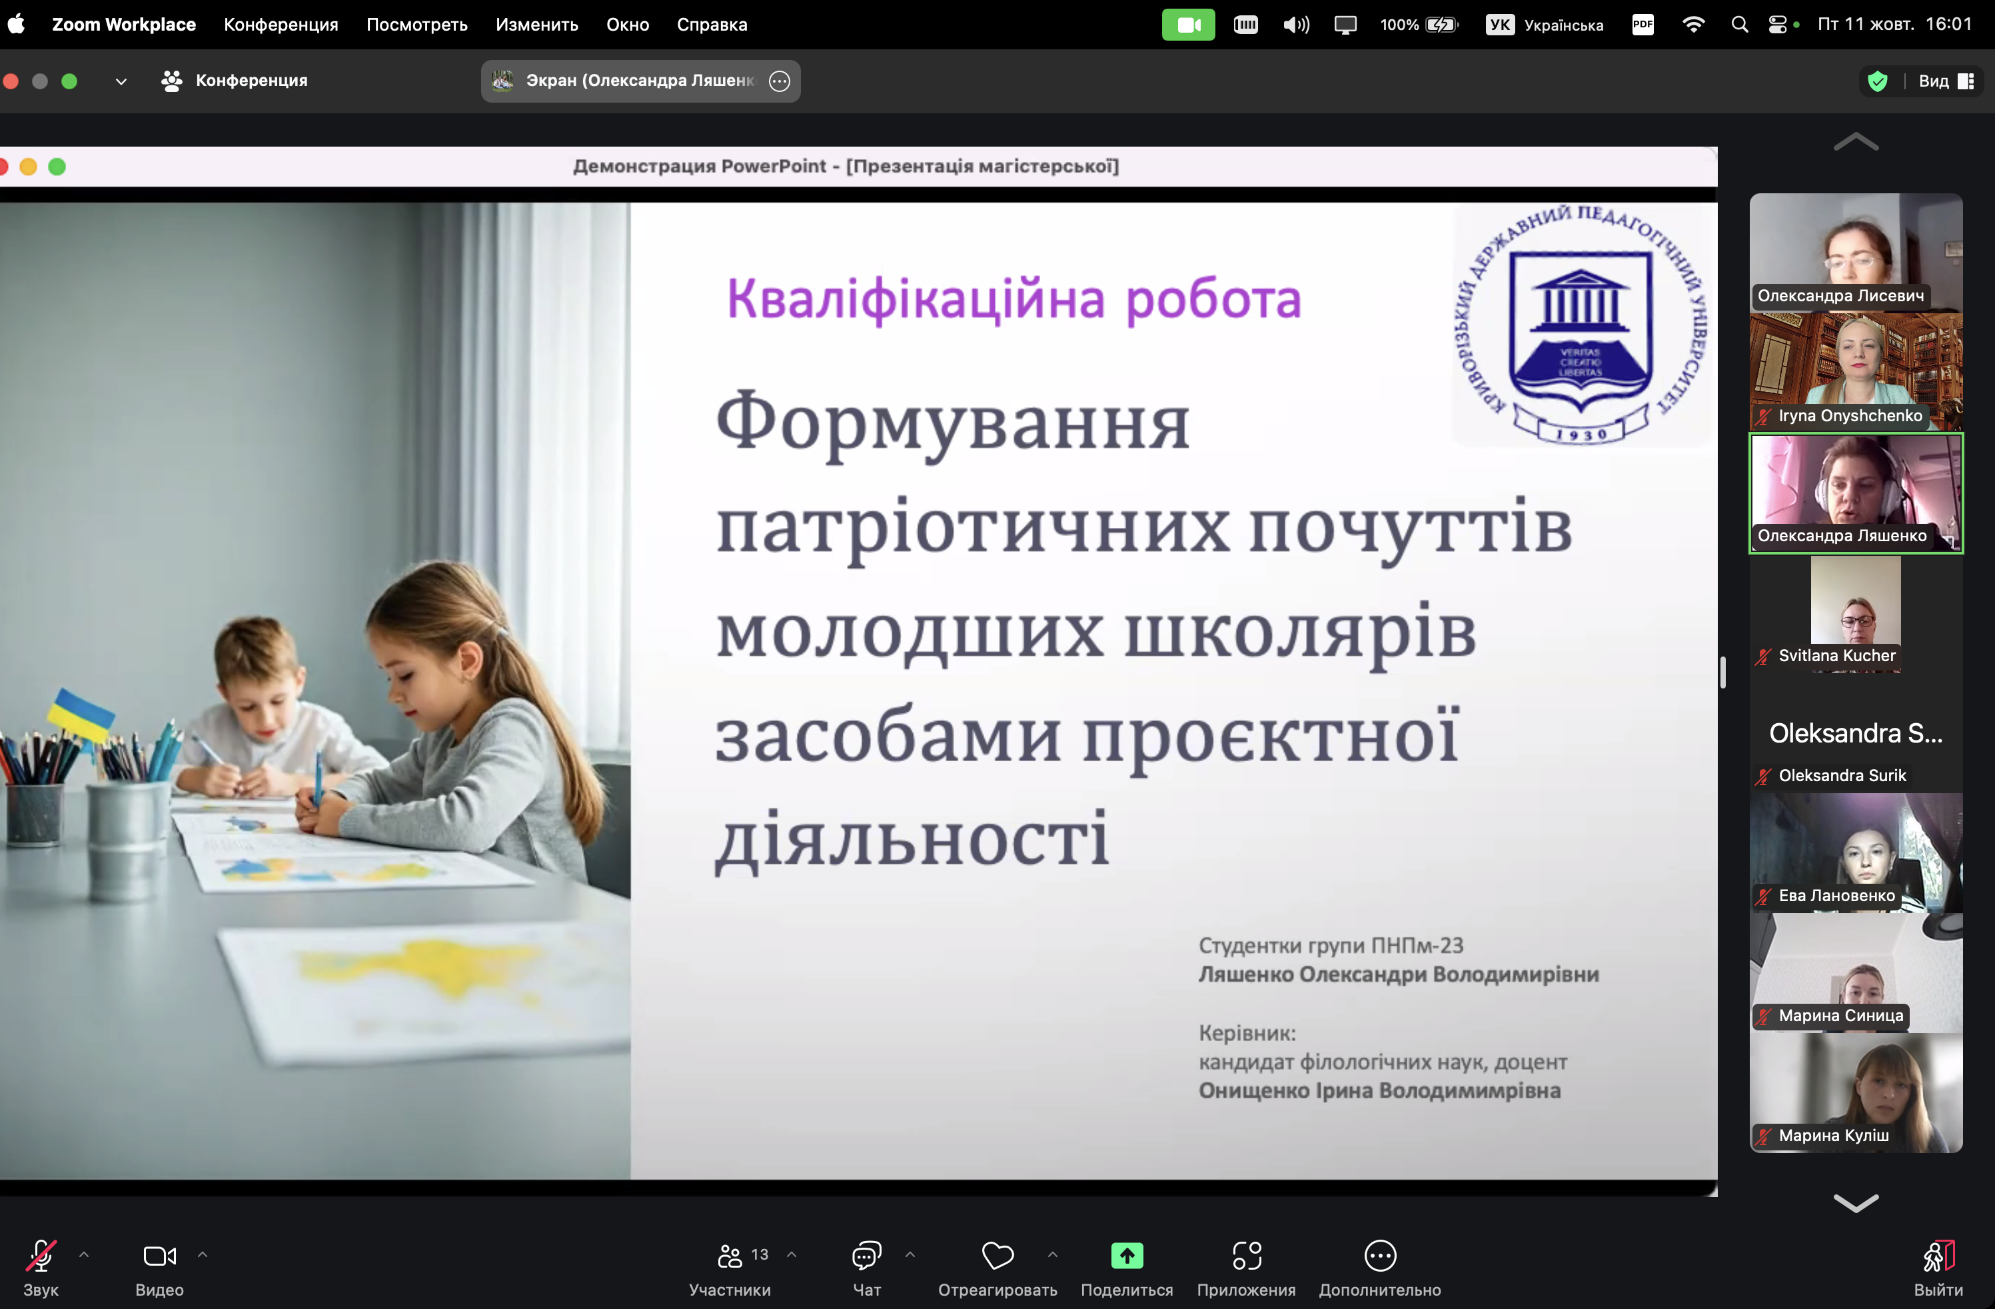Image resolution: width=1995 pixels, height=1309 pixels.
Task: Click the Конференция tab with people icon
Action: 235,81
